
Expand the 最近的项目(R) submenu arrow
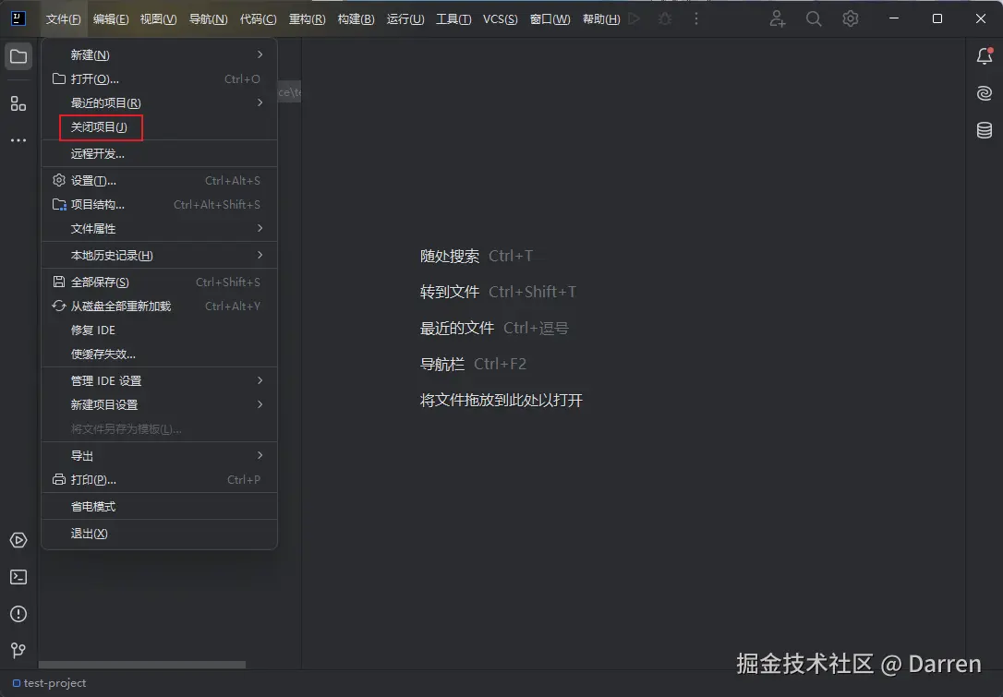tap(260, 102)
